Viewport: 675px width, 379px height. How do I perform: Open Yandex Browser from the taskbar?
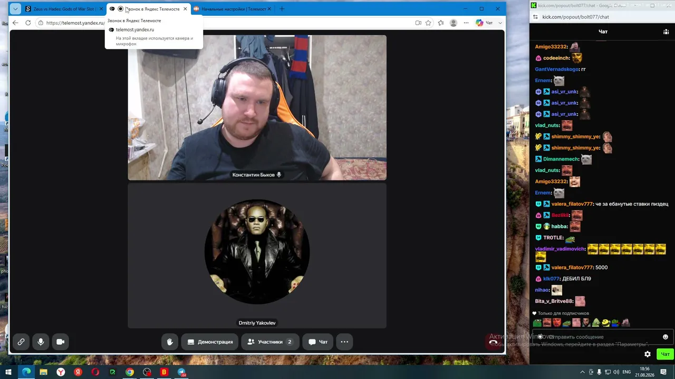click(61, 372)
